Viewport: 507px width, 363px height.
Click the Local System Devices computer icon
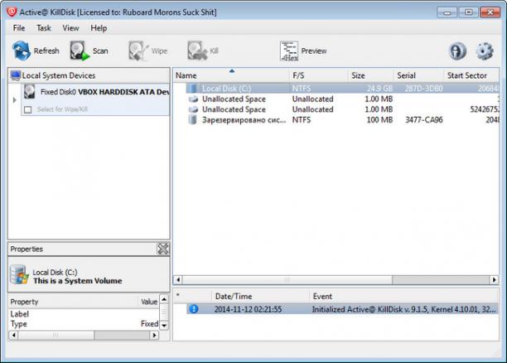(x=15, y=75)
